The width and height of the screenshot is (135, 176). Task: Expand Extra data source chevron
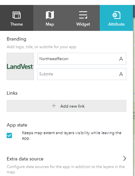(x=125, y=158)
